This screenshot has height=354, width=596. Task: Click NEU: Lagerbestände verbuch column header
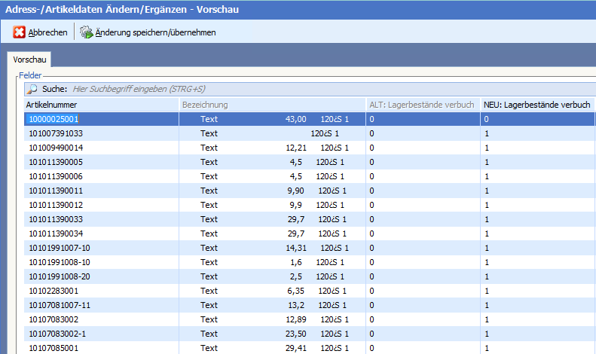536,105
